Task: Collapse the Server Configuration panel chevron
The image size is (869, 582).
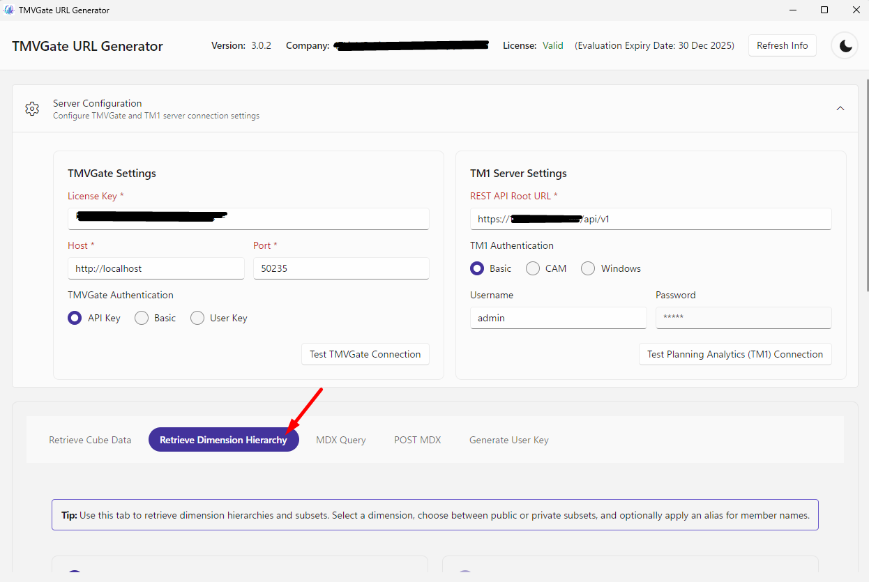Action: tap(840, 109)
